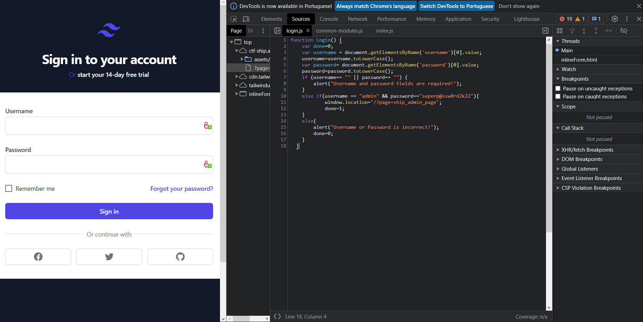
Task: Tick the Remember me checkbox
Action: click(9, 188)
